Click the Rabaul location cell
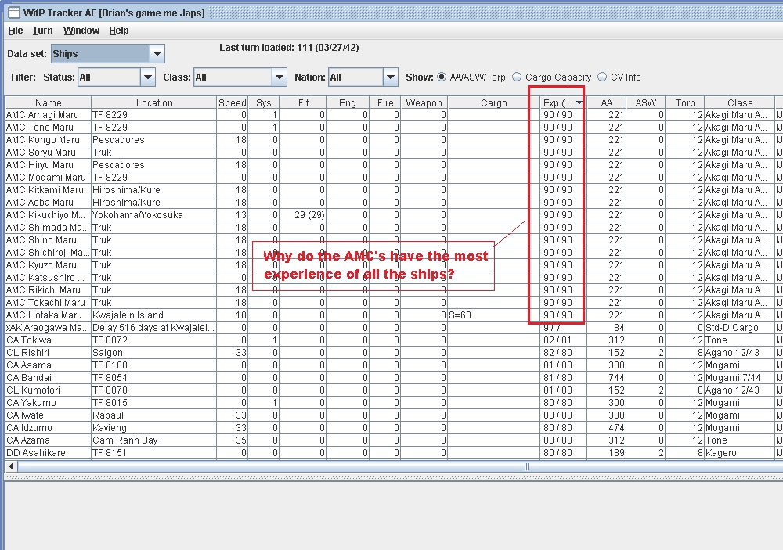Image resolution: width=783 pixels, height=550 pixels. click(x=154, y=415)
